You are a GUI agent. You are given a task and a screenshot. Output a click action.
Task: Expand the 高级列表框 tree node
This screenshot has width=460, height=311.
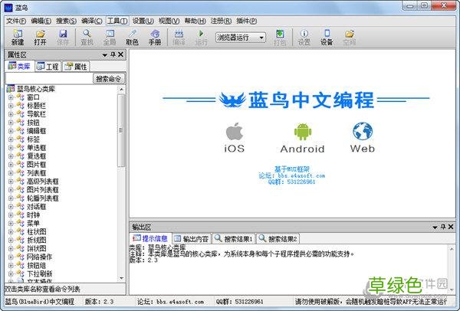pos(11,181)
